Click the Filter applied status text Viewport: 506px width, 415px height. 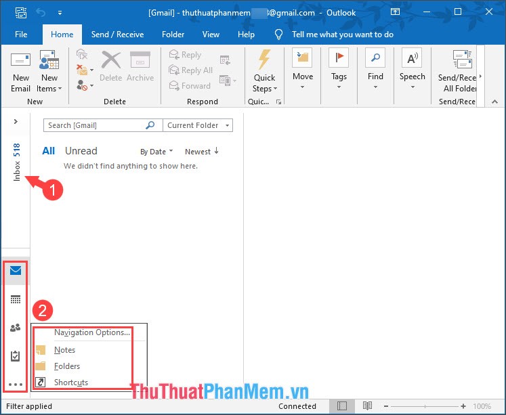(29, 406)
